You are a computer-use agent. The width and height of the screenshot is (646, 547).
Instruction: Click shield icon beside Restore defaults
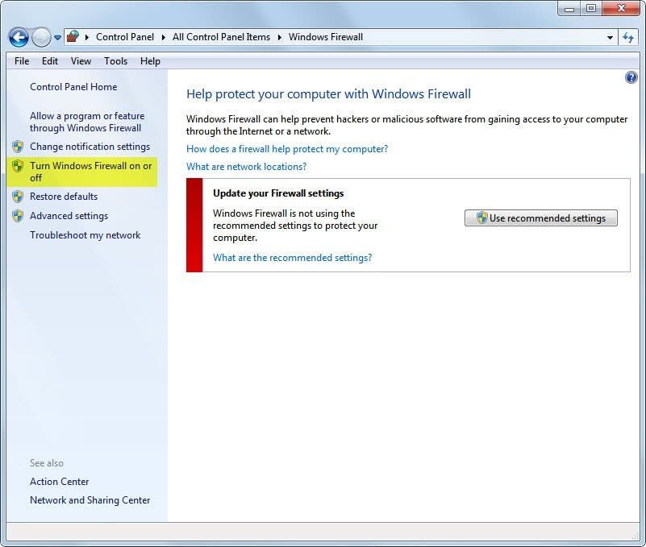18,197
